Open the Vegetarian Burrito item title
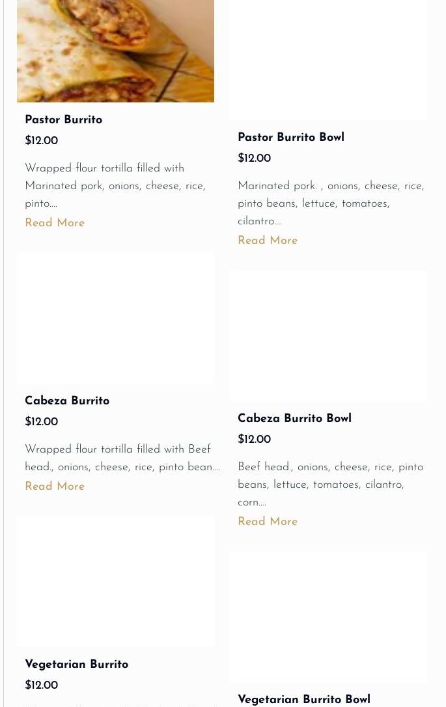This screenshot has width=446, height=707. pos(76,665)
